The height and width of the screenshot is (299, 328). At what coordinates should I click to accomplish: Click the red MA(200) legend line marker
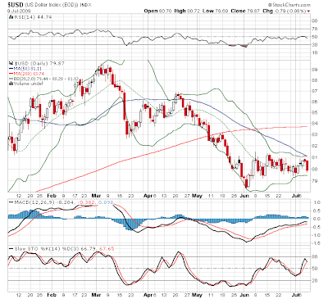pos(11,74)
